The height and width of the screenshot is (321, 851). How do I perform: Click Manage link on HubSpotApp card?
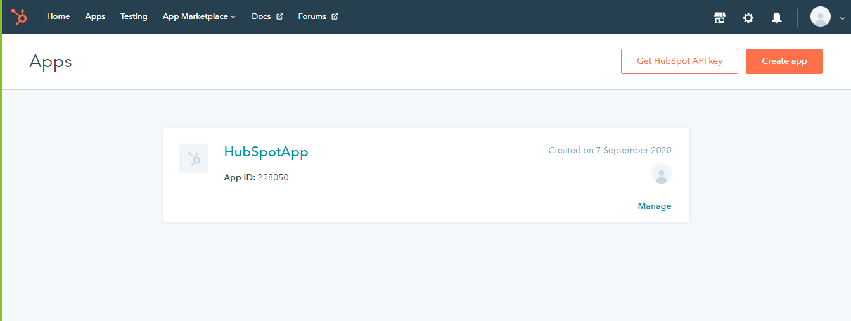tap(655, 206)
